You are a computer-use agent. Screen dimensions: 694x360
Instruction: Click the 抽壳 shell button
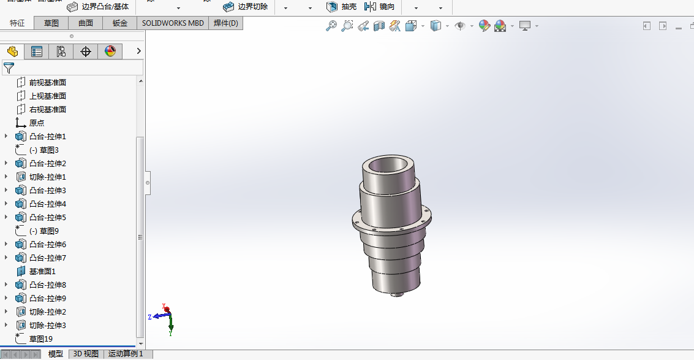(342, 7)
